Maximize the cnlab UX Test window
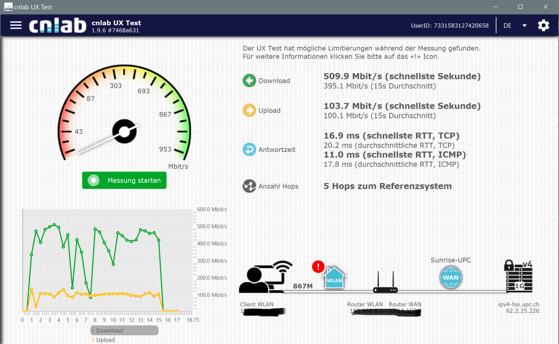 520,7
